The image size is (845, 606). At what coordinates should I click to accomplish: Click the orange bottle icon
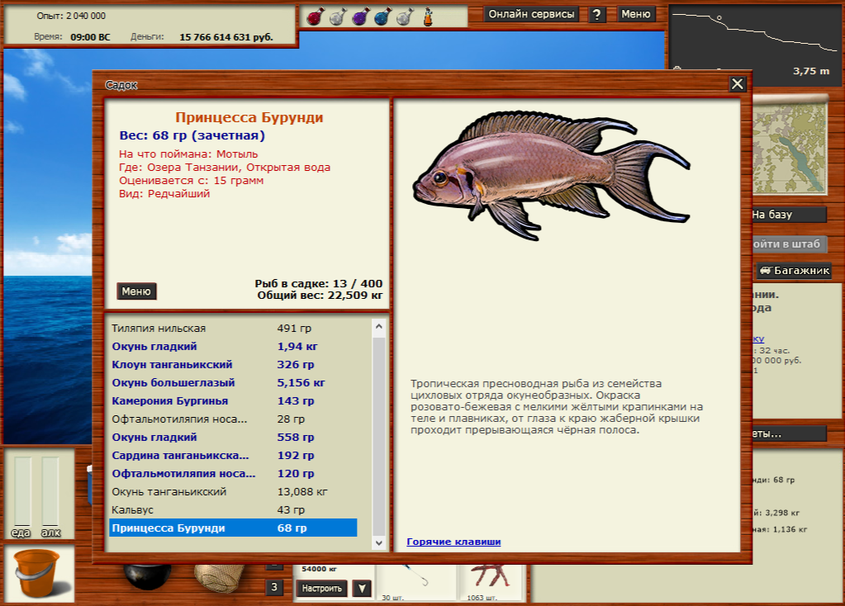tap(428, 16)
